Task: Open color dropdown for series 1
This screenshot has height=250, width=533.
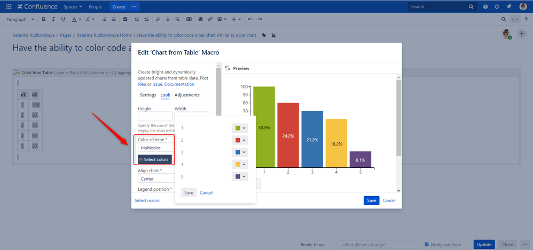Action: [240, 128]
